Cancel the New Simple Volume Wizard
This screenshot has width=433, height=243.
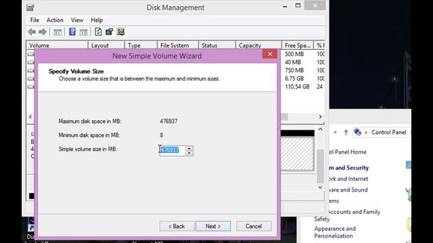(x=254, y=226)
